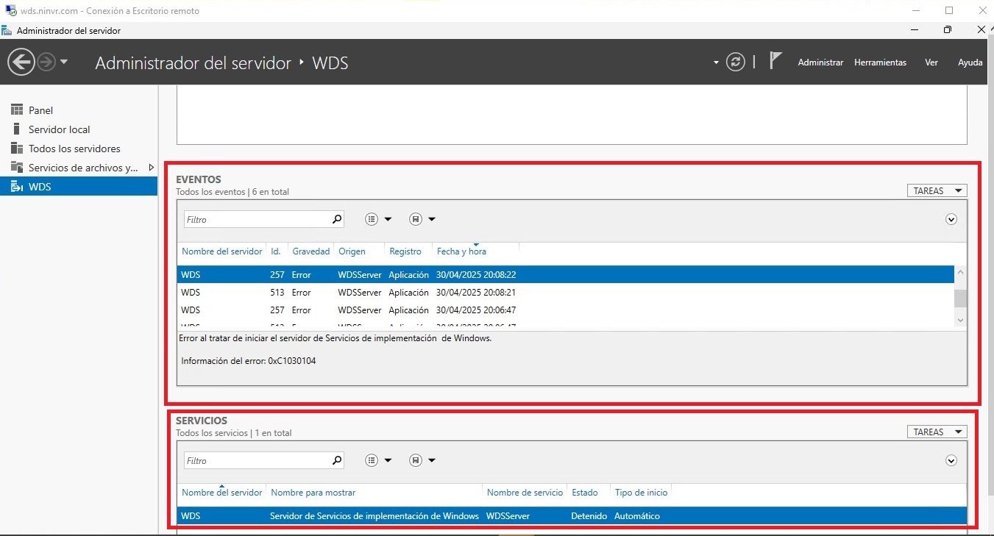Sort events by Nombre del servidor column
Image resolution: width=994 pixels, height=536 pixels.
pyautogui.click(x=221, y=251)
